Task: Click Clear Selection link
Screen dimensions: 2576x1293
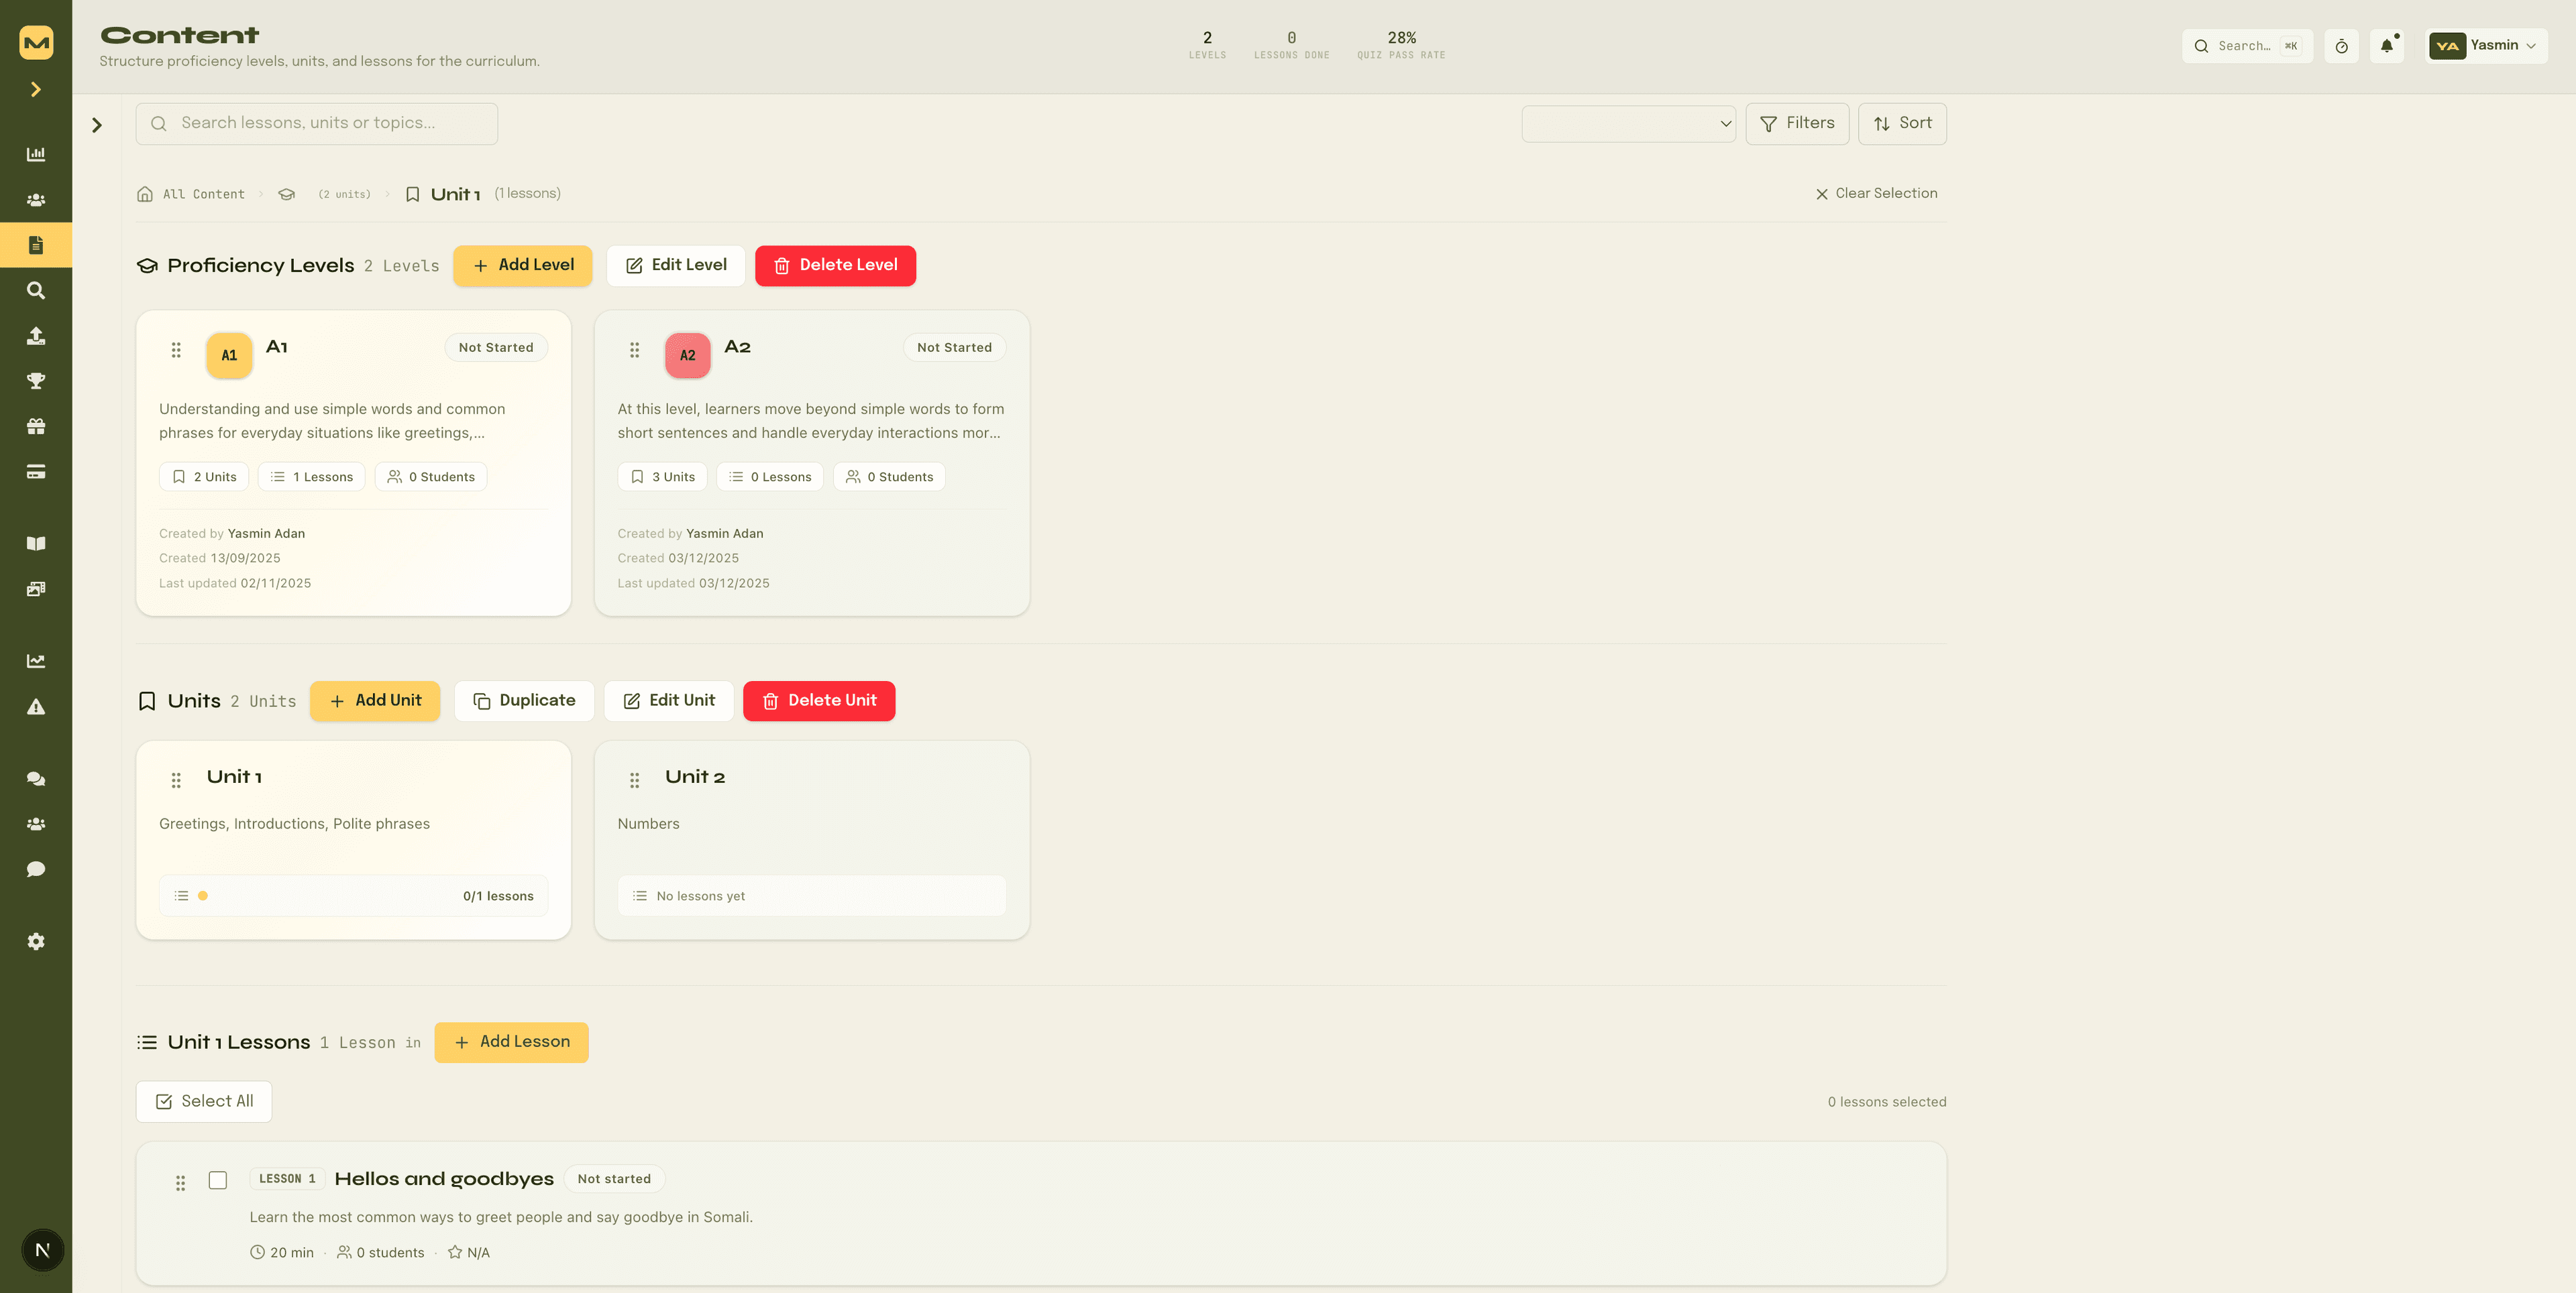Action: pyautogui.click(x=1876, y=194)
